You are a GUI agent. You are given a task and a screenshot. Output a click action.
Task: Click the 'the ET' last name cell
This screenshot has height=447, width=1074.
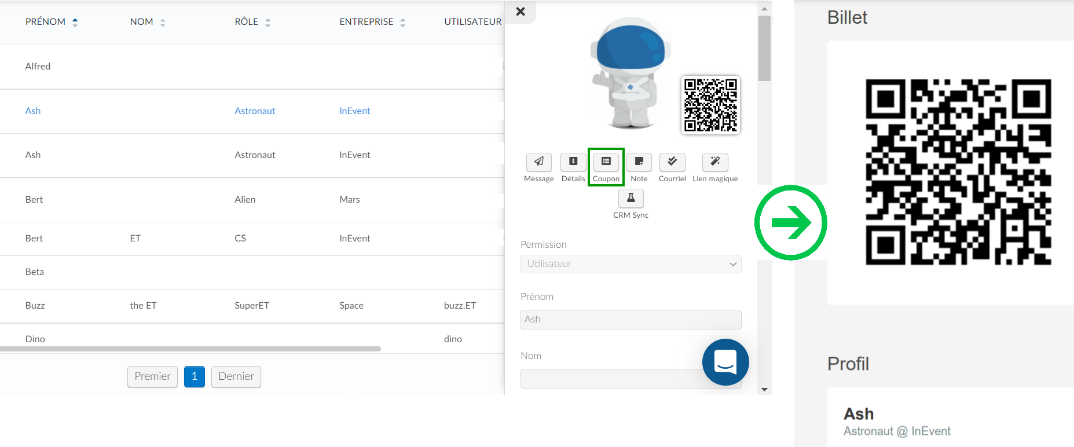143,305
